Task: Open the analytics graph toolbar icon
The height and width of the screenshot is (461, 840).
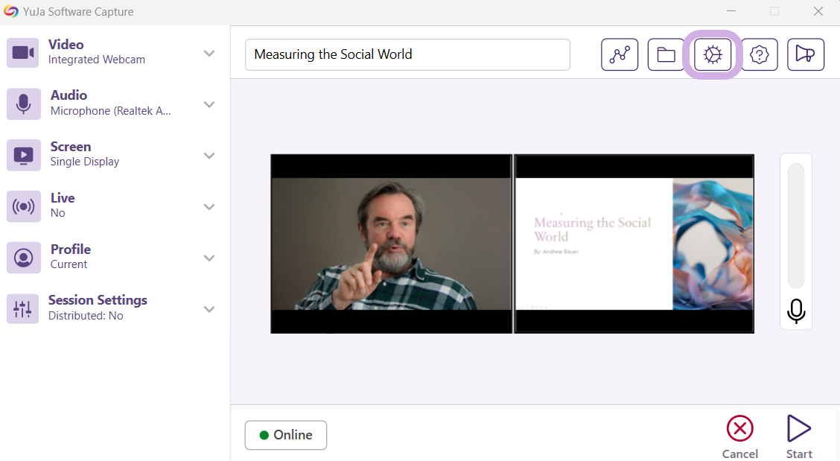Action: pyautogui.click(x=620, y=54)
